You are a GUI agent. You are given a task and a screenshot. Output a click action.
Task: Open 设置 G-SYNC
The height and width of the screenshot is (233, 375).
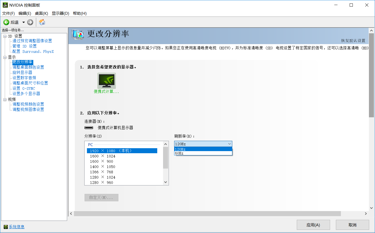point(24,88)
